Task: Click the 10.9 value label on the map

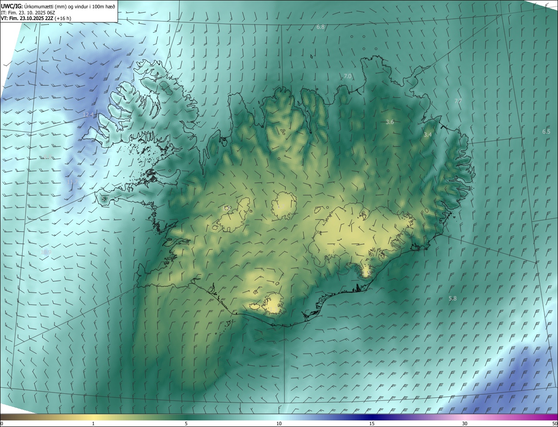Action: [x=46, y=252]
